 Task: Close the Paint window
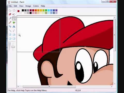tap(113, 1)
